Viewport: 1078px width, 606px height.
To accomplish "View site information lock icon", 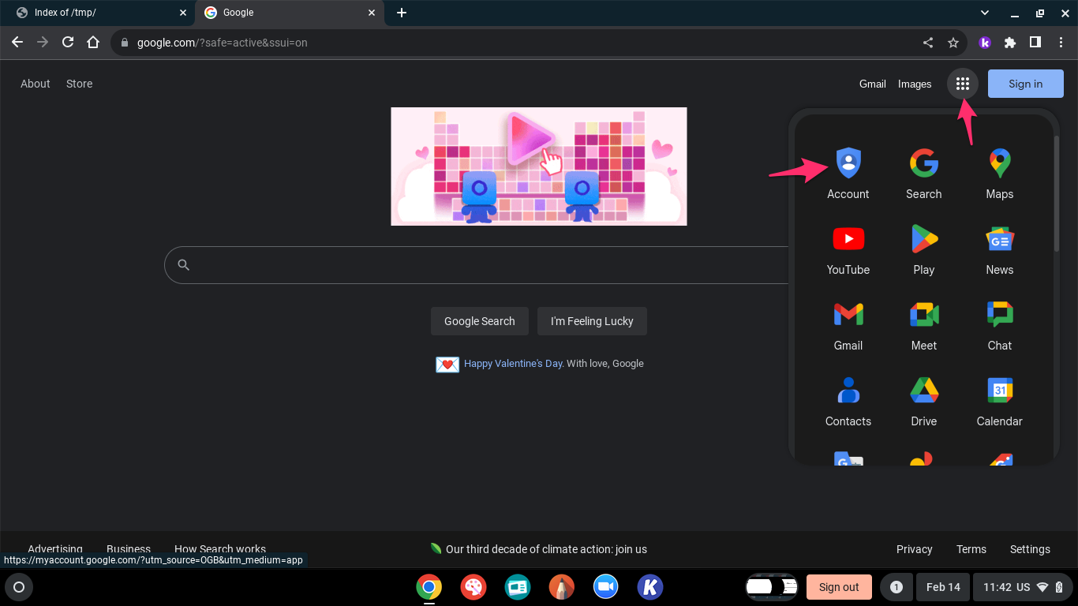I will point(125,43).
